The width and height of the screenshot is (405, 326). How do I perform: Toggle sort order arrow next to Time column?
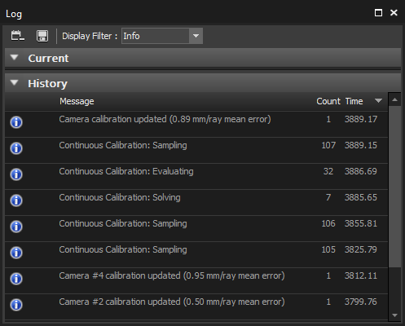pos(378,101)
